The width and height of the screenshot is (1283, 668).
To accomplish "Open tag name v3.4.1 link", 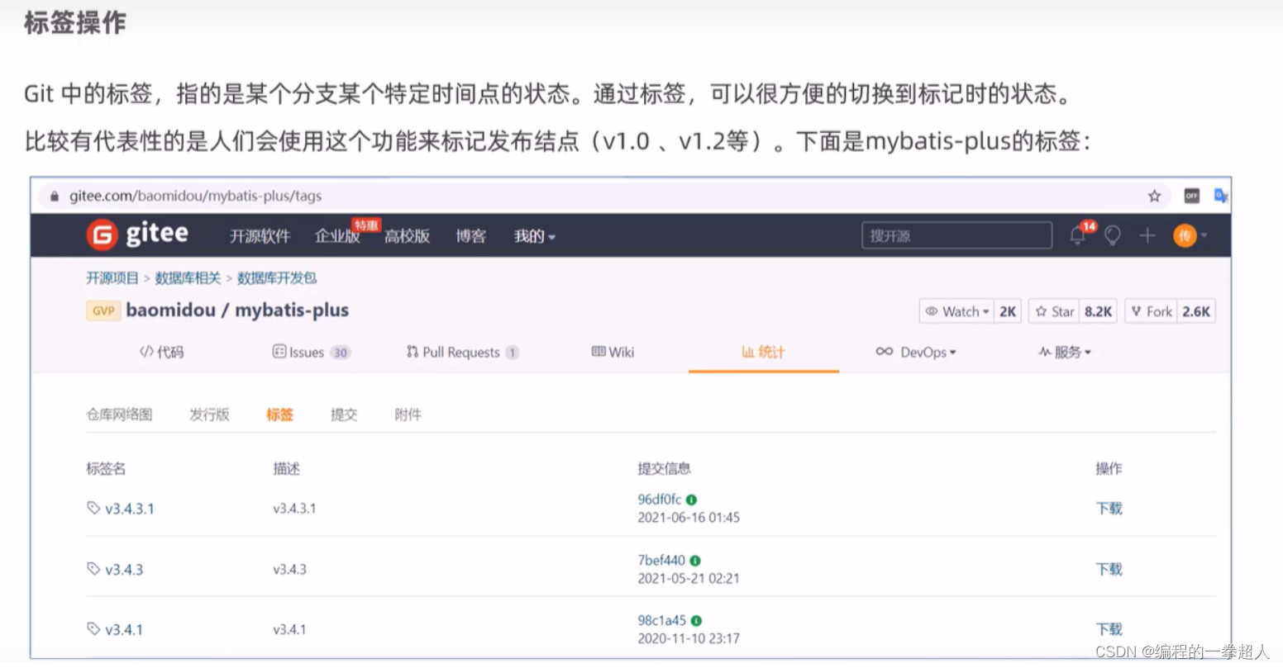I will (124, 629).
